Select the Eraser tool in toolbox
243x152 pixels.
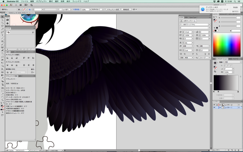(x=3, y=50)
